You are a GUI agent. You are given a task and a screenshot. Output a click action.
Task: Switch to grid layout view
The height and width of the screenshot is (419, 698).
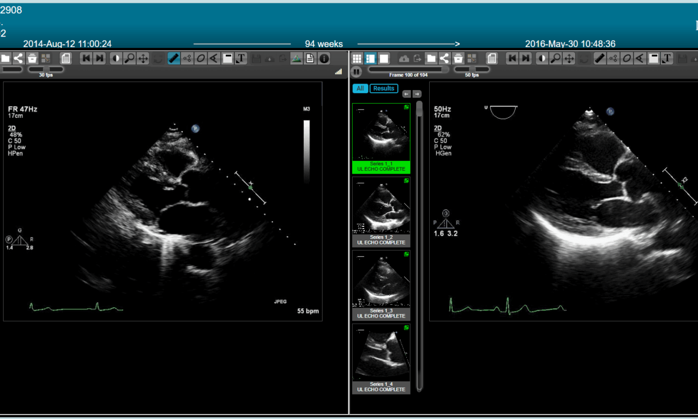point(357,58)
